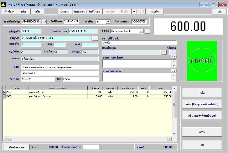Expand the doctor's diagnosis notes with >> button
The height and width of the screenshot is (153, 228).
pyautogui.click(x=174, y=71)
